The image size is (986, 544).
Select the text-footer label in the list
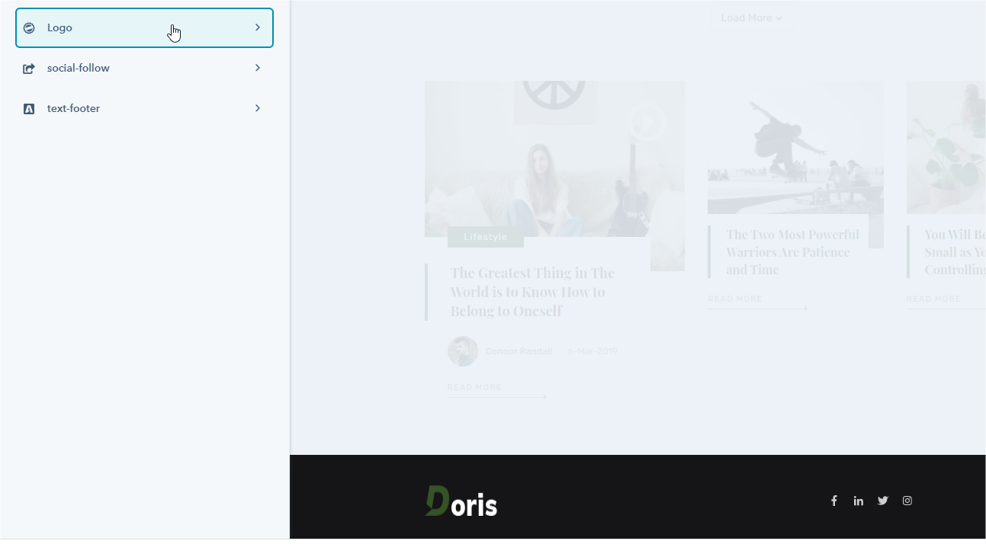pos(73,108)
